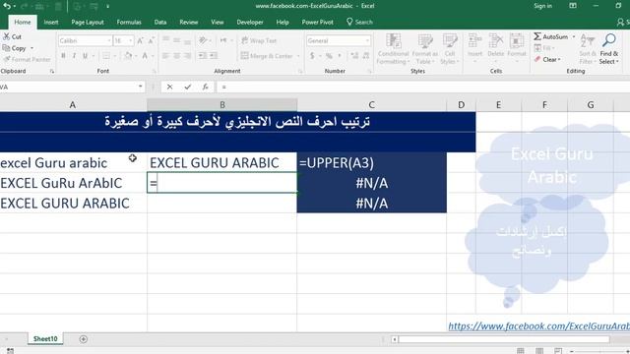Align text to the left
Viewport: 630px width, 354px height.
[x=165, y=56]
